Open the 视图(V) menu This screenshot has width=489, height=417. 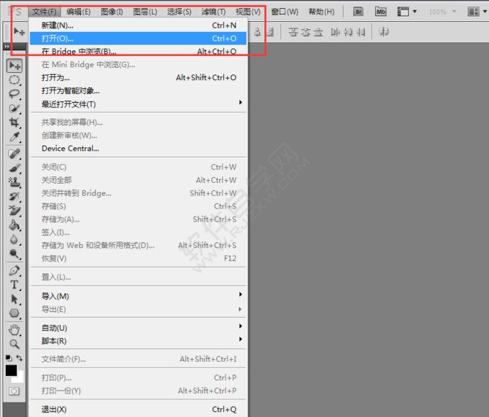pyautogui.click(x=248, y=12)
